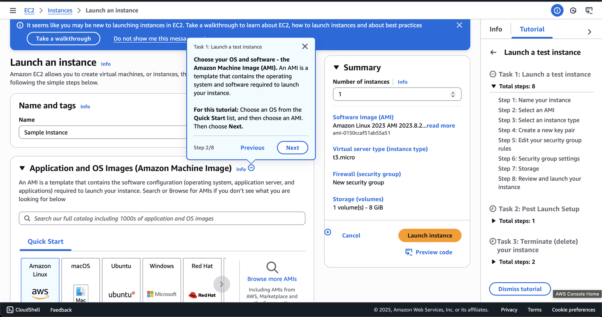Close the Task 1 tutorial popover
Viewport: 602px width, 317px height.
coord(305,46)
